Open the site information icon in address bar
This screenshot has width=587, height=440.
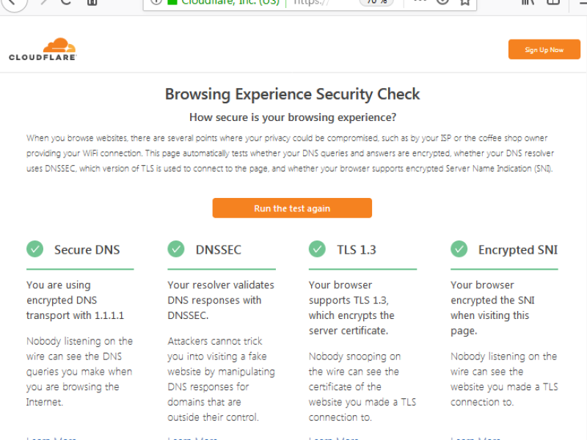(x=156, y=2)
